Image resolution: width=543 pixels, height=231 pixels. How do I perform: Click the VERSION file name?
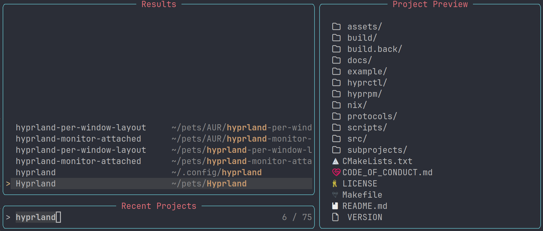(x=365, y=217)
